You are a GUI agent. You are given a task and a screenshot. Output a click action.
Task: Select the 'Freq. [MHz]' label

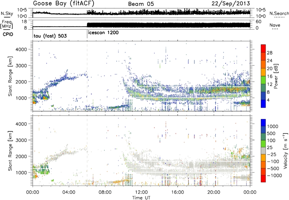pyautogui.click(x=7, y=24)
